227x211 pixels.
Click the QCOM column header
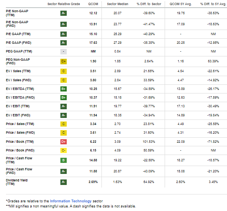point(93,4)
